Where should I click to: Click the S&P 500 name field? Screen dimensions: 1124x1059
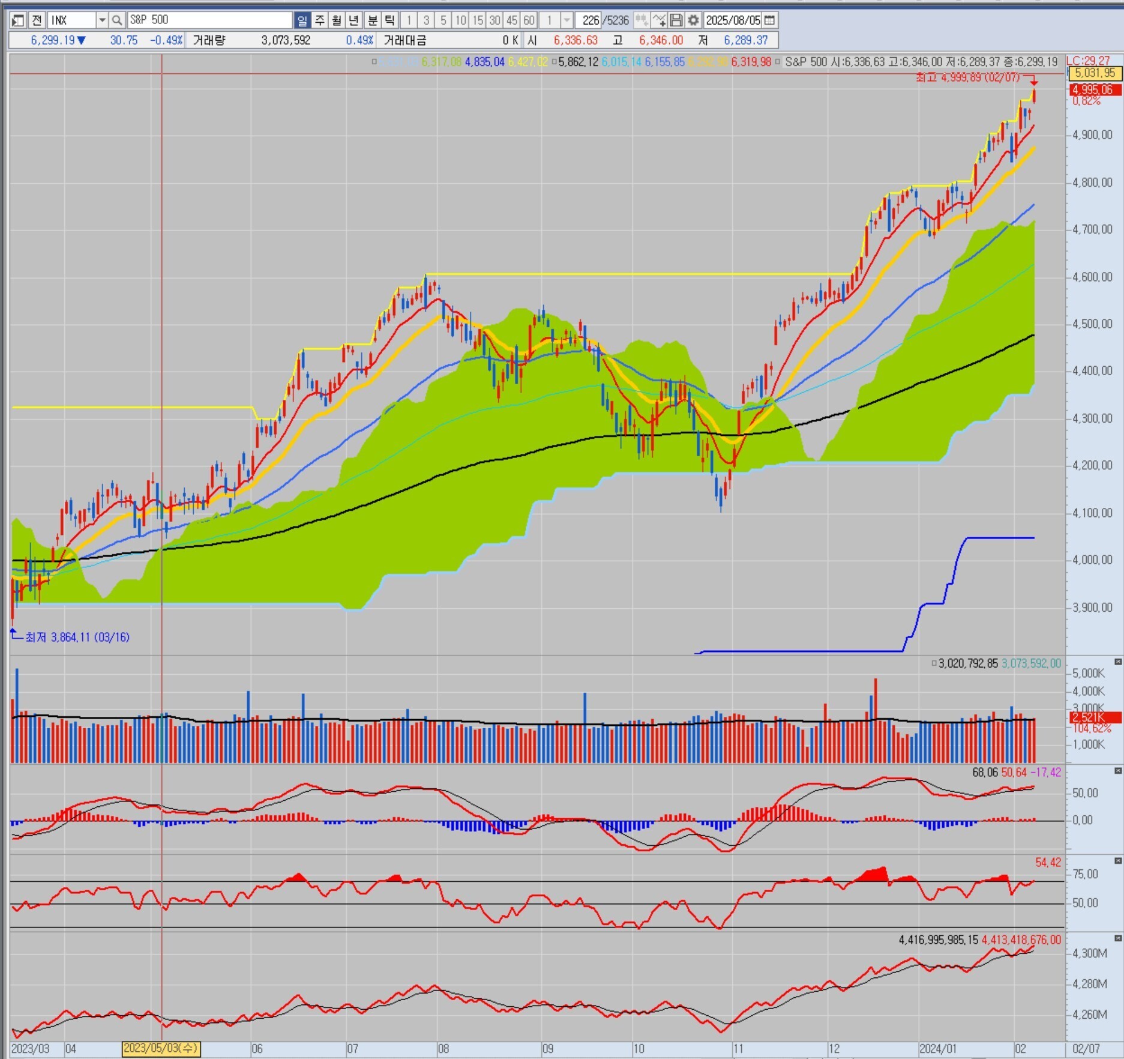[x=209, y=20]
